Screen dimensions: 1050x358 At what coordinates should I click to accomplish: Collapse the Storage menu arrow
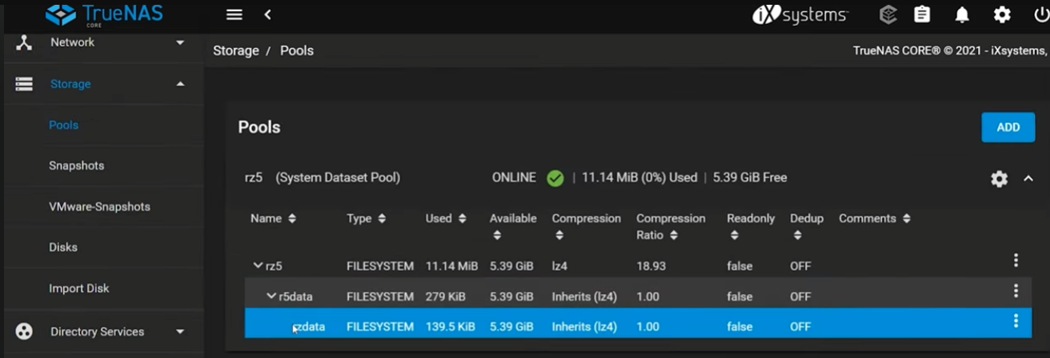[x=180, y=84]
